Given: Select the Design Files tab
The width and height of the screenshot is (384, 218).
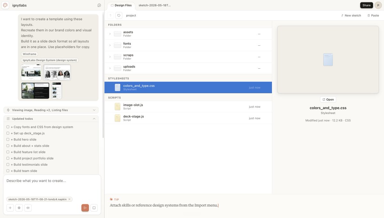Looking at the screenshot, I should click(121, 5).
